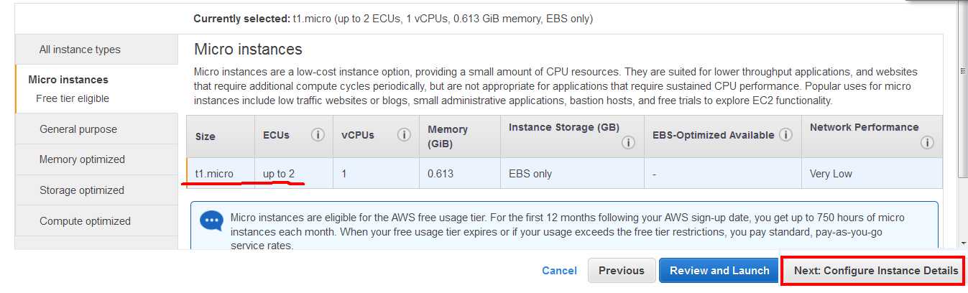Click Review and Launch button
Screen dimensions: 968x293
click(x=719, y=271)
